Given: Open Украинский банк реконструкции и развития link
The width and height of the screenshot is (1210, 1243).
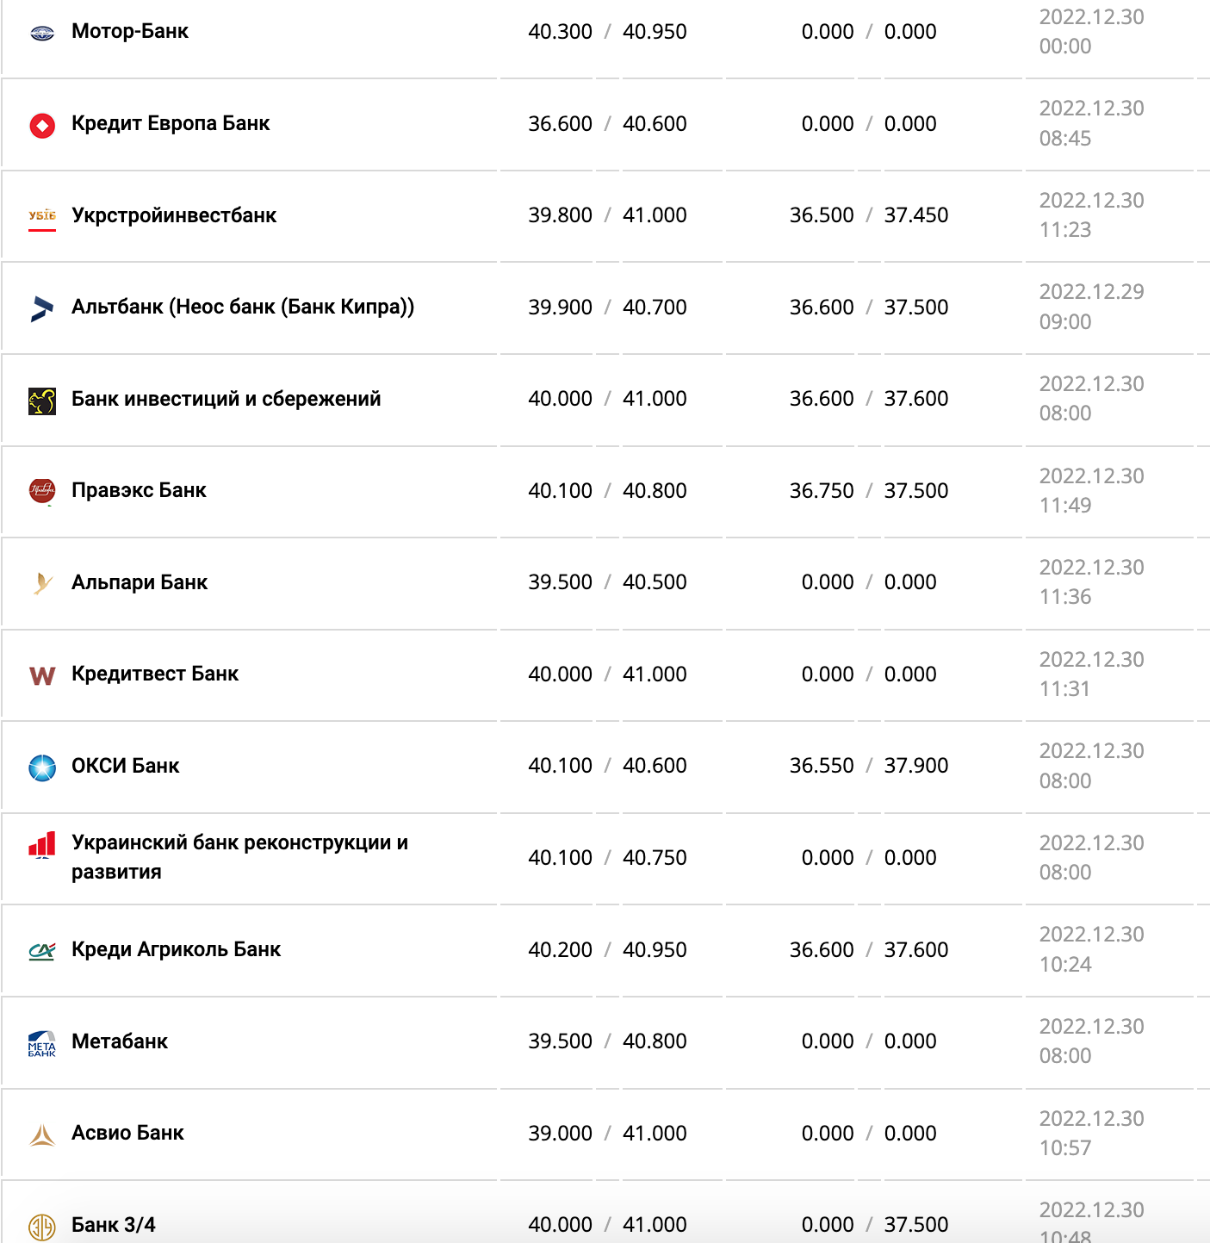Looking at the screenshot, I should pyautogui.click(x=239, y=857).
